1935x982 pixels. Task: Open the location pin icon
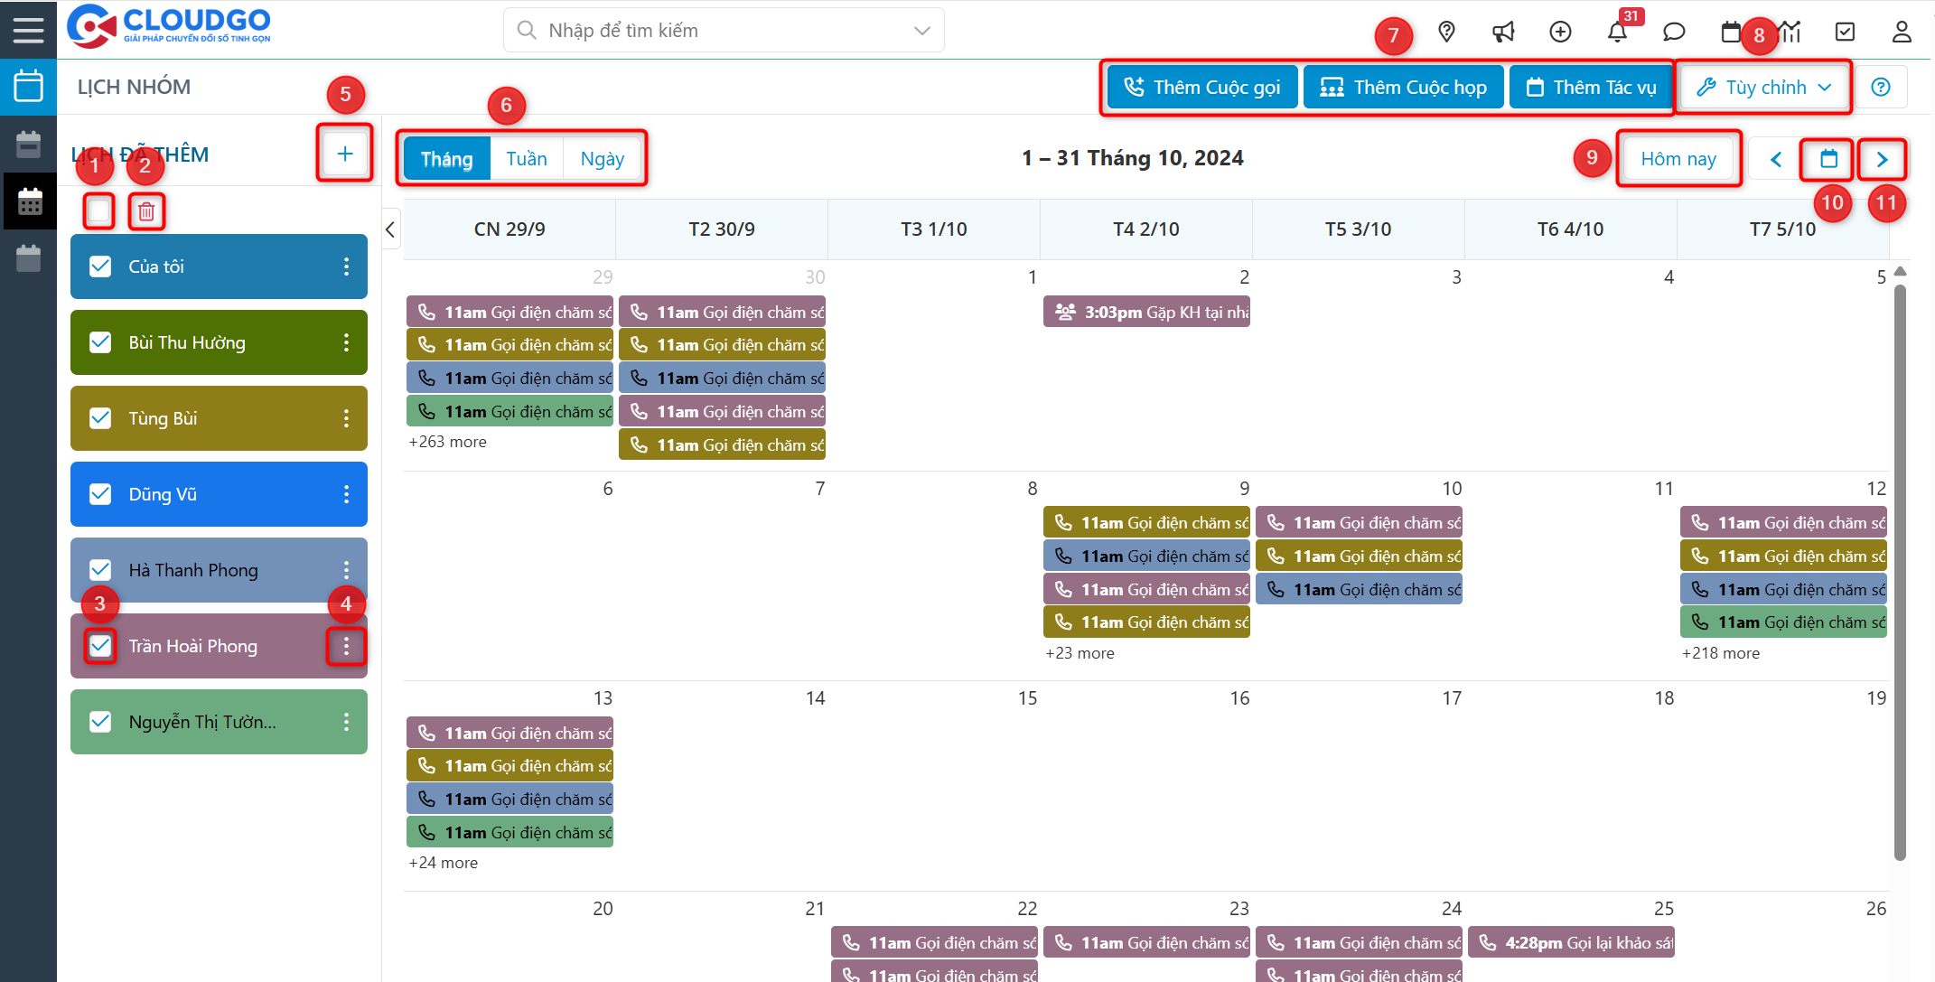(x=1446, y=33)
